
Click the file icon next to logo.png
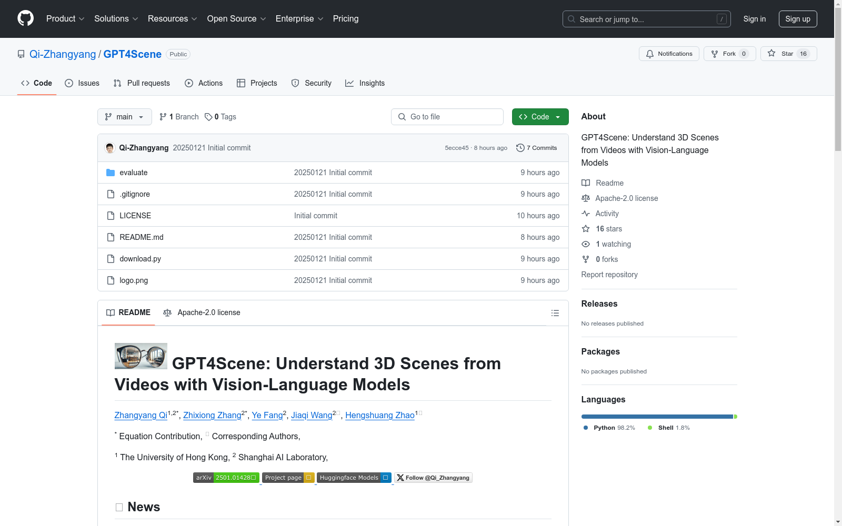111,280
